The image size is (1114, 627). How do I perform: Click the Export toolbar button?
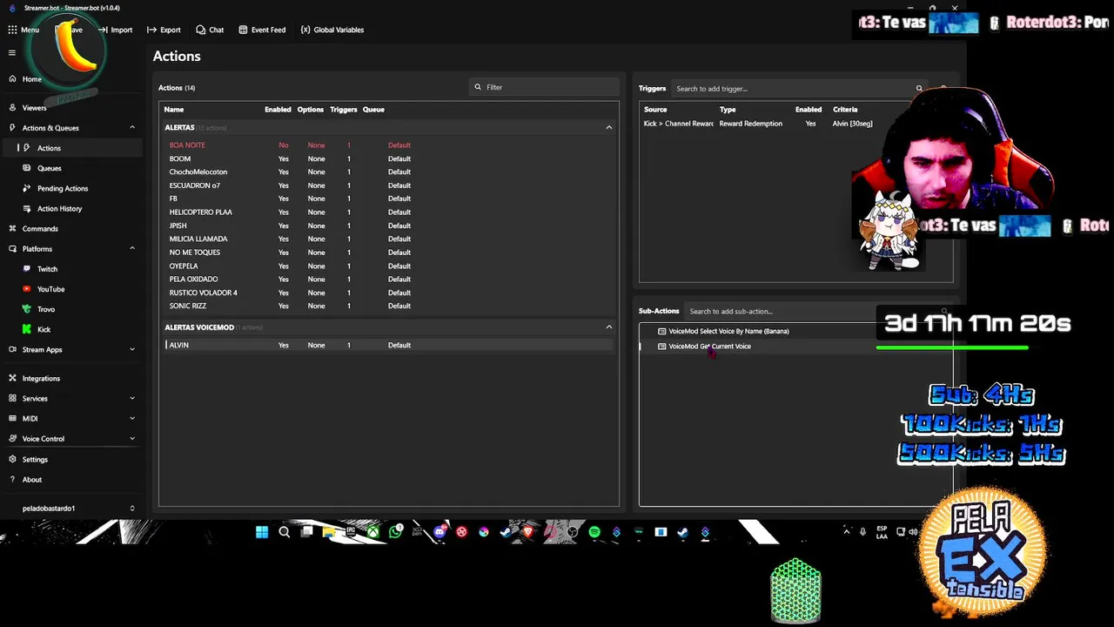click(x=164, y=30)
